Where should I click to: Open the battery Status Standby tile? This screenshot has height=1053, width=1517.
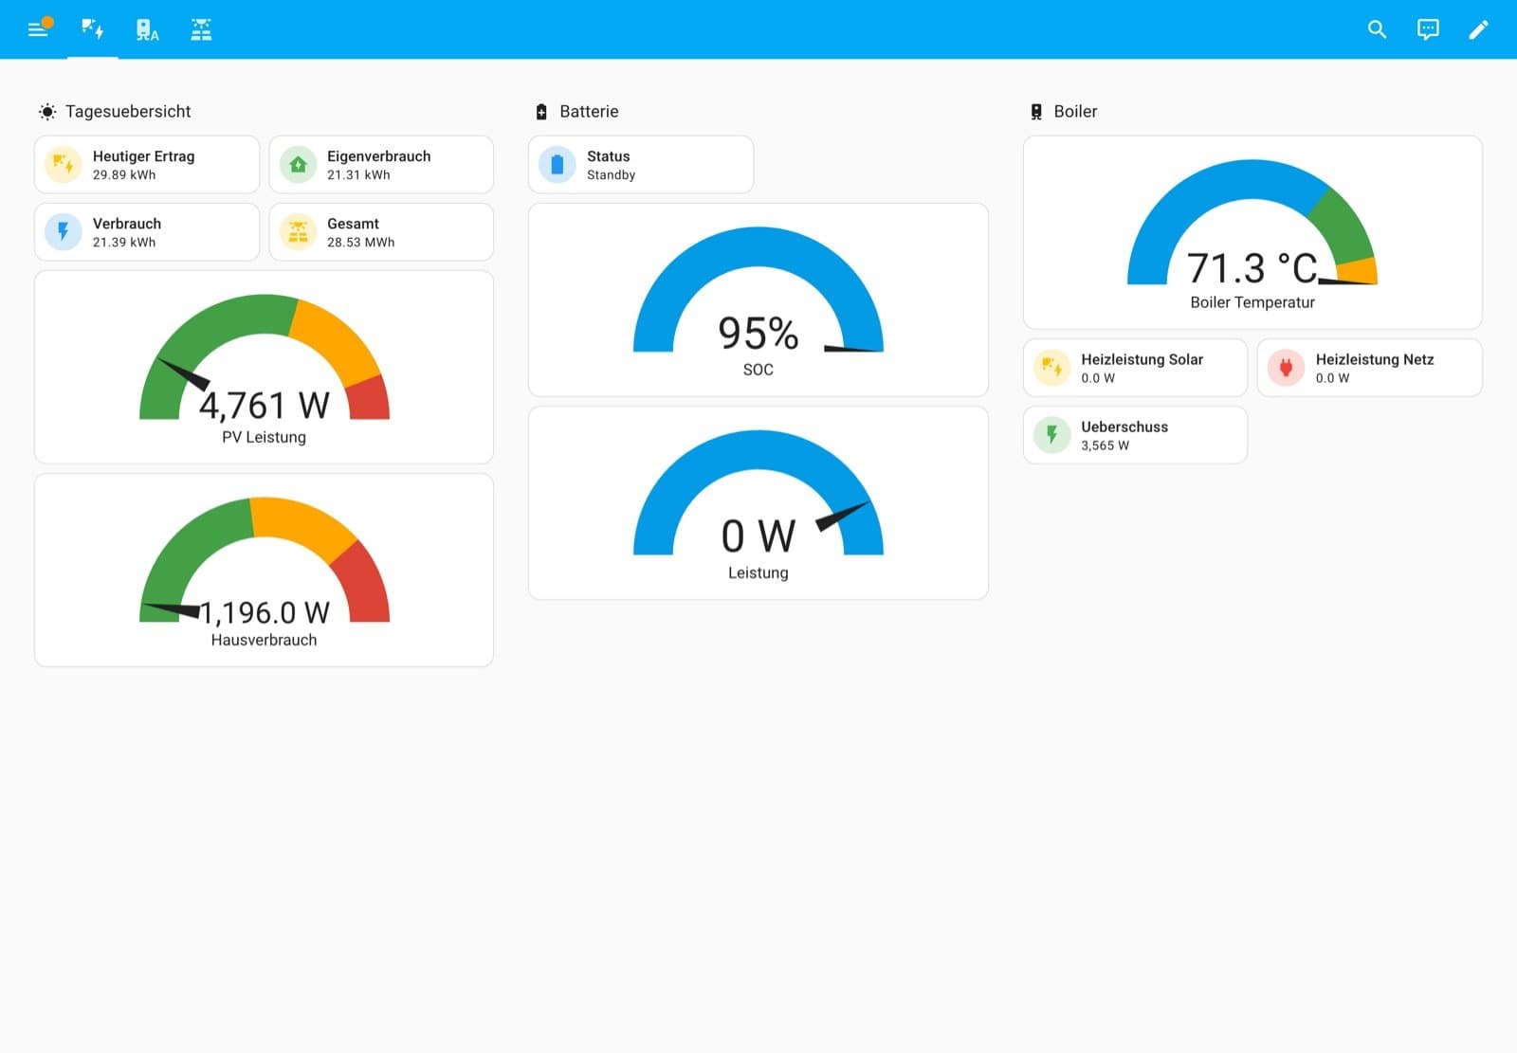coord(641,165)
